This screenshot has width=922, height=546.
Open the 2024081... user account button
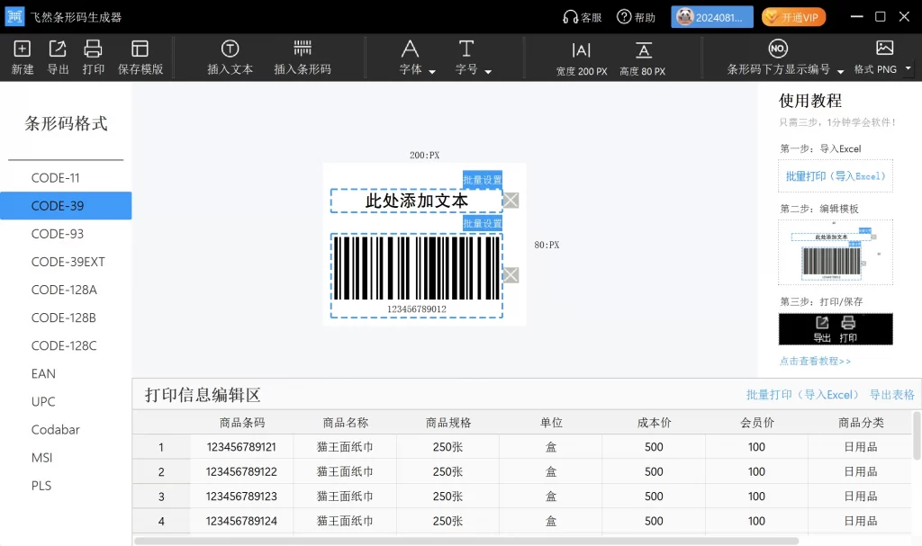(712, 17)
